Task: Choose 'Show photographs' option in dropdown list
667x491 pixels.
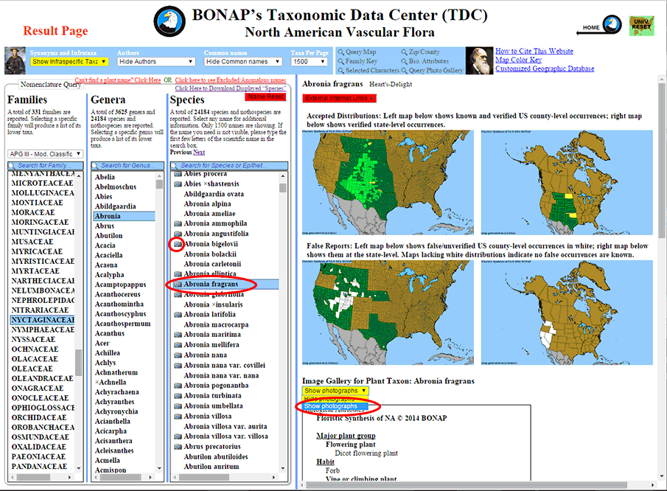Action: 331,406
